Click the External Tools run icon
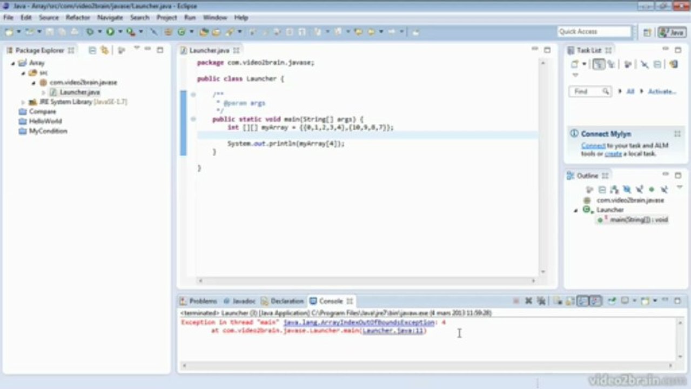 click(130, 32)
